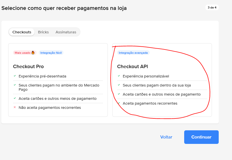Switch to the Checkouts tab
This screenshot has height=160, width=232.
(22, 32)
